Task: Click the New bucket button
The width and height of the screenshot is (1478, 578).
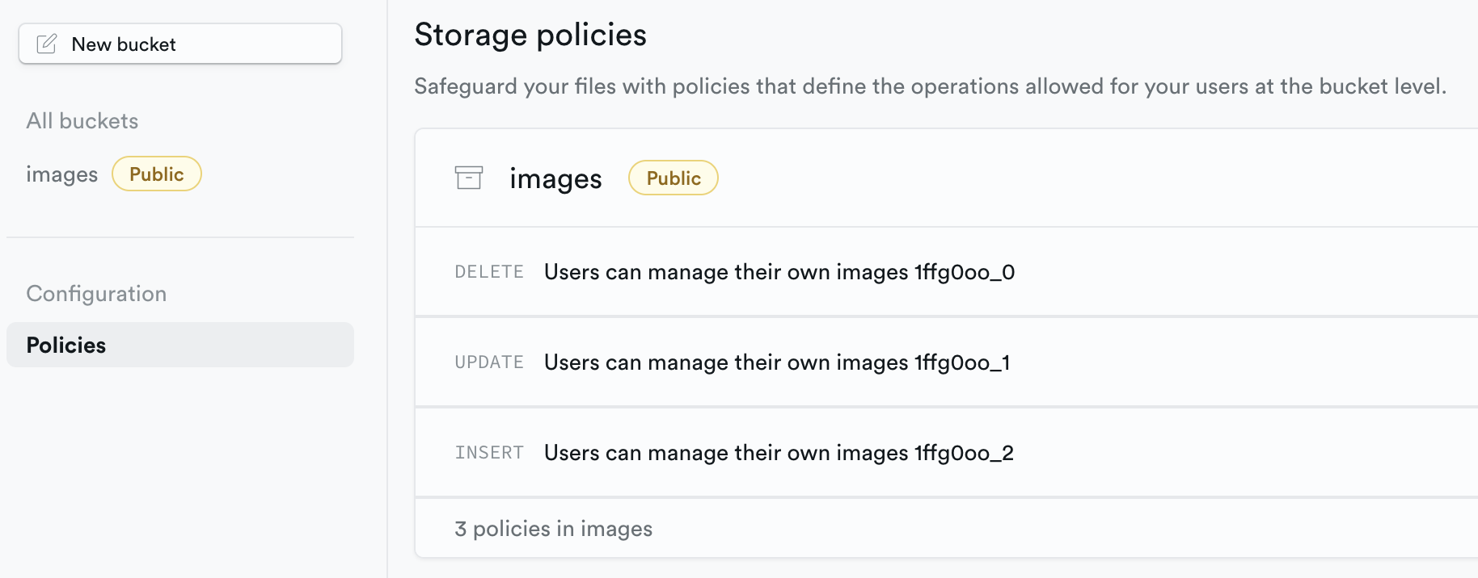Action: pyautogui.click(x=180, y=44)
